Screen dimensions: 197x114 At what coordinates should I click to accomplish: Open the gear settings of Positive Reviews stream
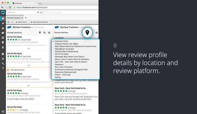[97, 33]
